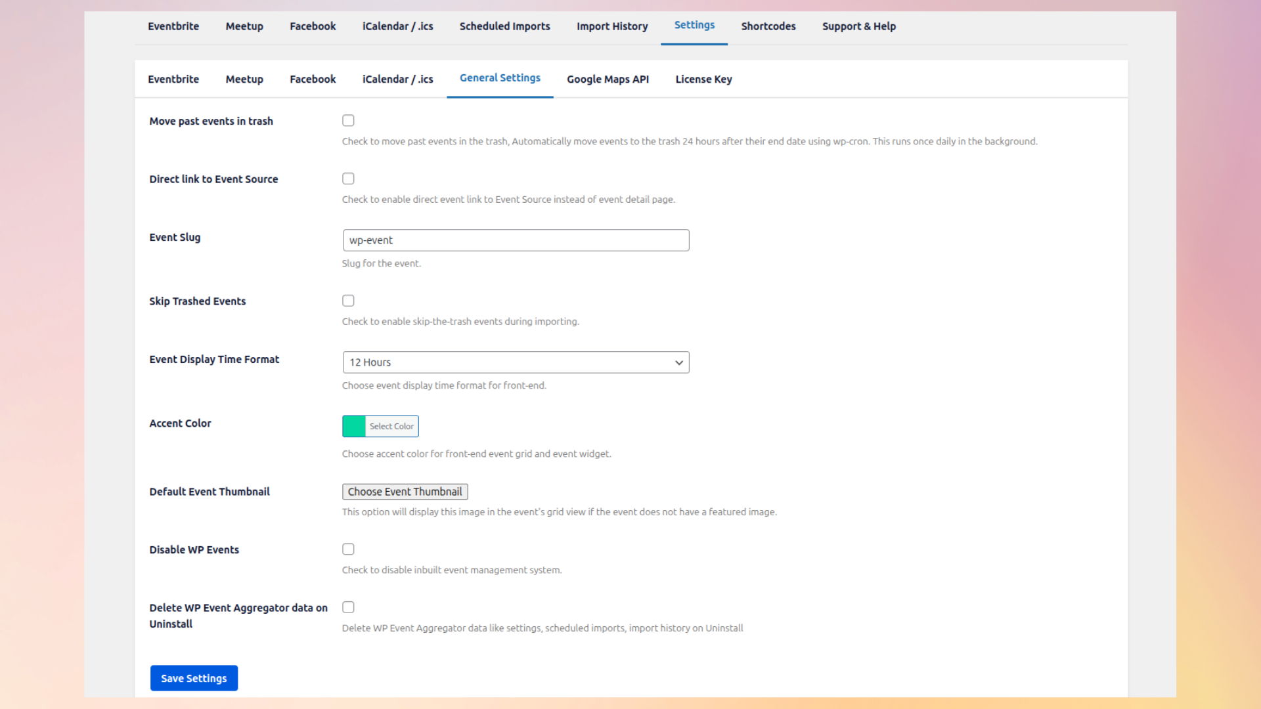Open the accent color picker
Image resolution: width=1261 pixels, height=709 pixels.
(380, 425)
